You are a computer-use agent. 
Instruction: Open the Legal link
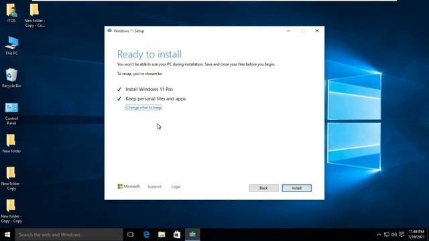click(x=176, y=187)
